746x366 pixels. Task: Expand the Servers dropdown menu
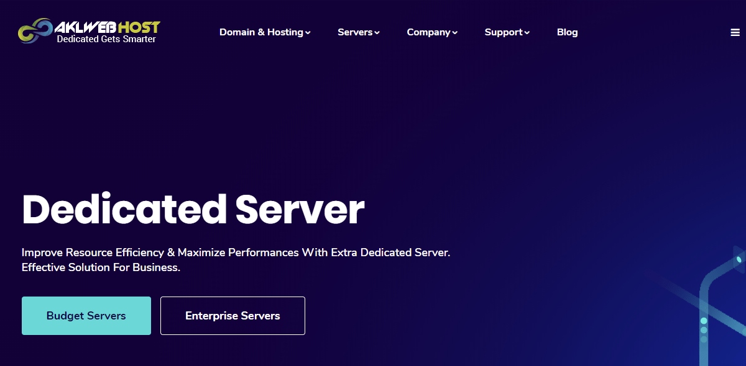pyautogui.click(x=359, y=32)
